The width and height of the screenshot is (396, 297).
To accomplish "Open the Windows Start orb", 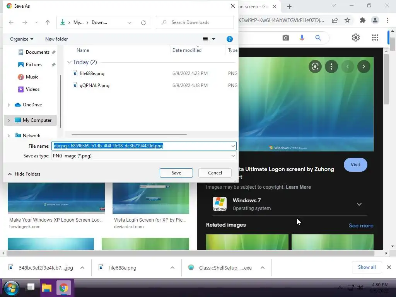I will [11, 288].
